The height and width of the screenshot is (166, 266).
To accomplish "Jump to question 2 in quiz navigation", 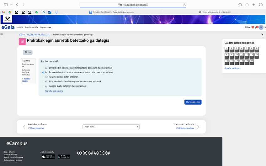I will [x=231, y=49].
